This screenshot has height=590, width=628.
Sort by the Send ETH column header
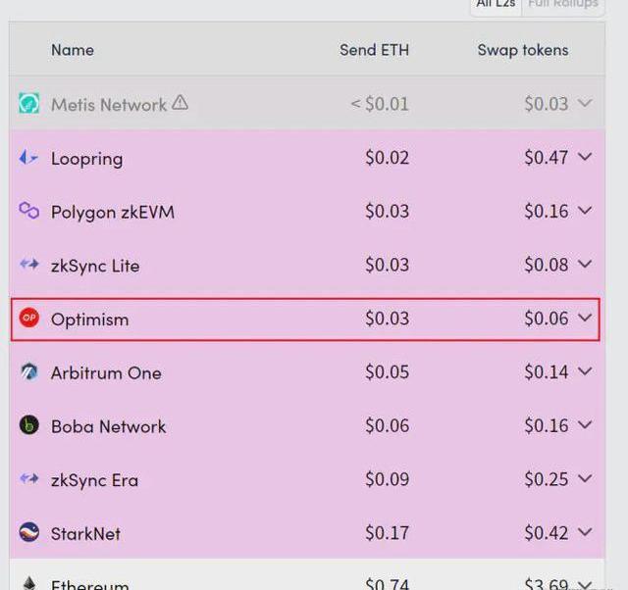(374, 50)
